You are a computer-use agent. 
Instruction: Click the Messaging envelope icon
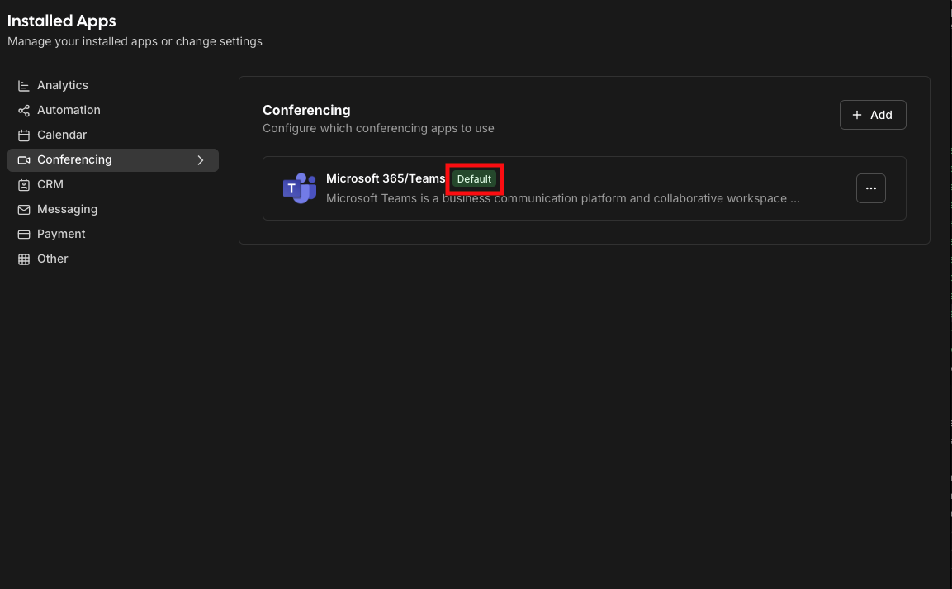pyautogui.click(x=24, y=210)
